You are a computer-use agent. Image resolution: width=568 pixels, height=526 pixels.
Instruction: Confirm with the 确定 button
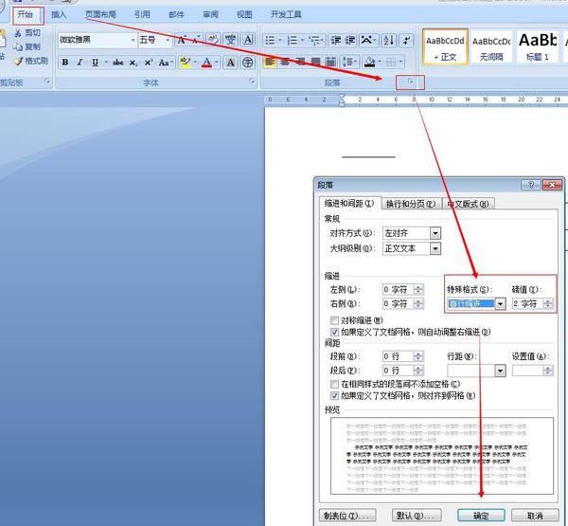point(481,516)
